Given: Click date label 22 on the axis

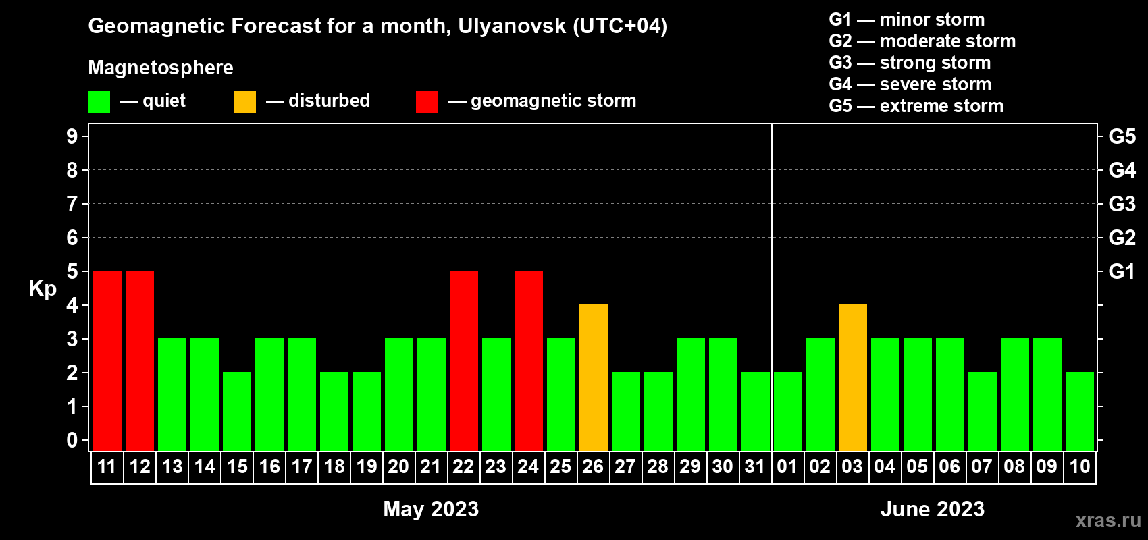Looking at the screenshot, I should [x=463, y=466].
